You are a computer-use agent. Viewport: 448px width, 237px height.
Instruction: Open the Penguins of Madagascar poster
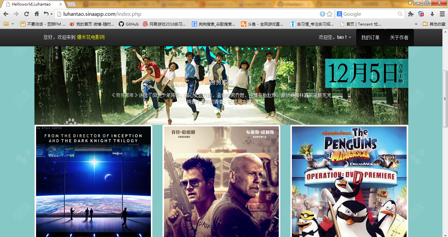point(349,182)
